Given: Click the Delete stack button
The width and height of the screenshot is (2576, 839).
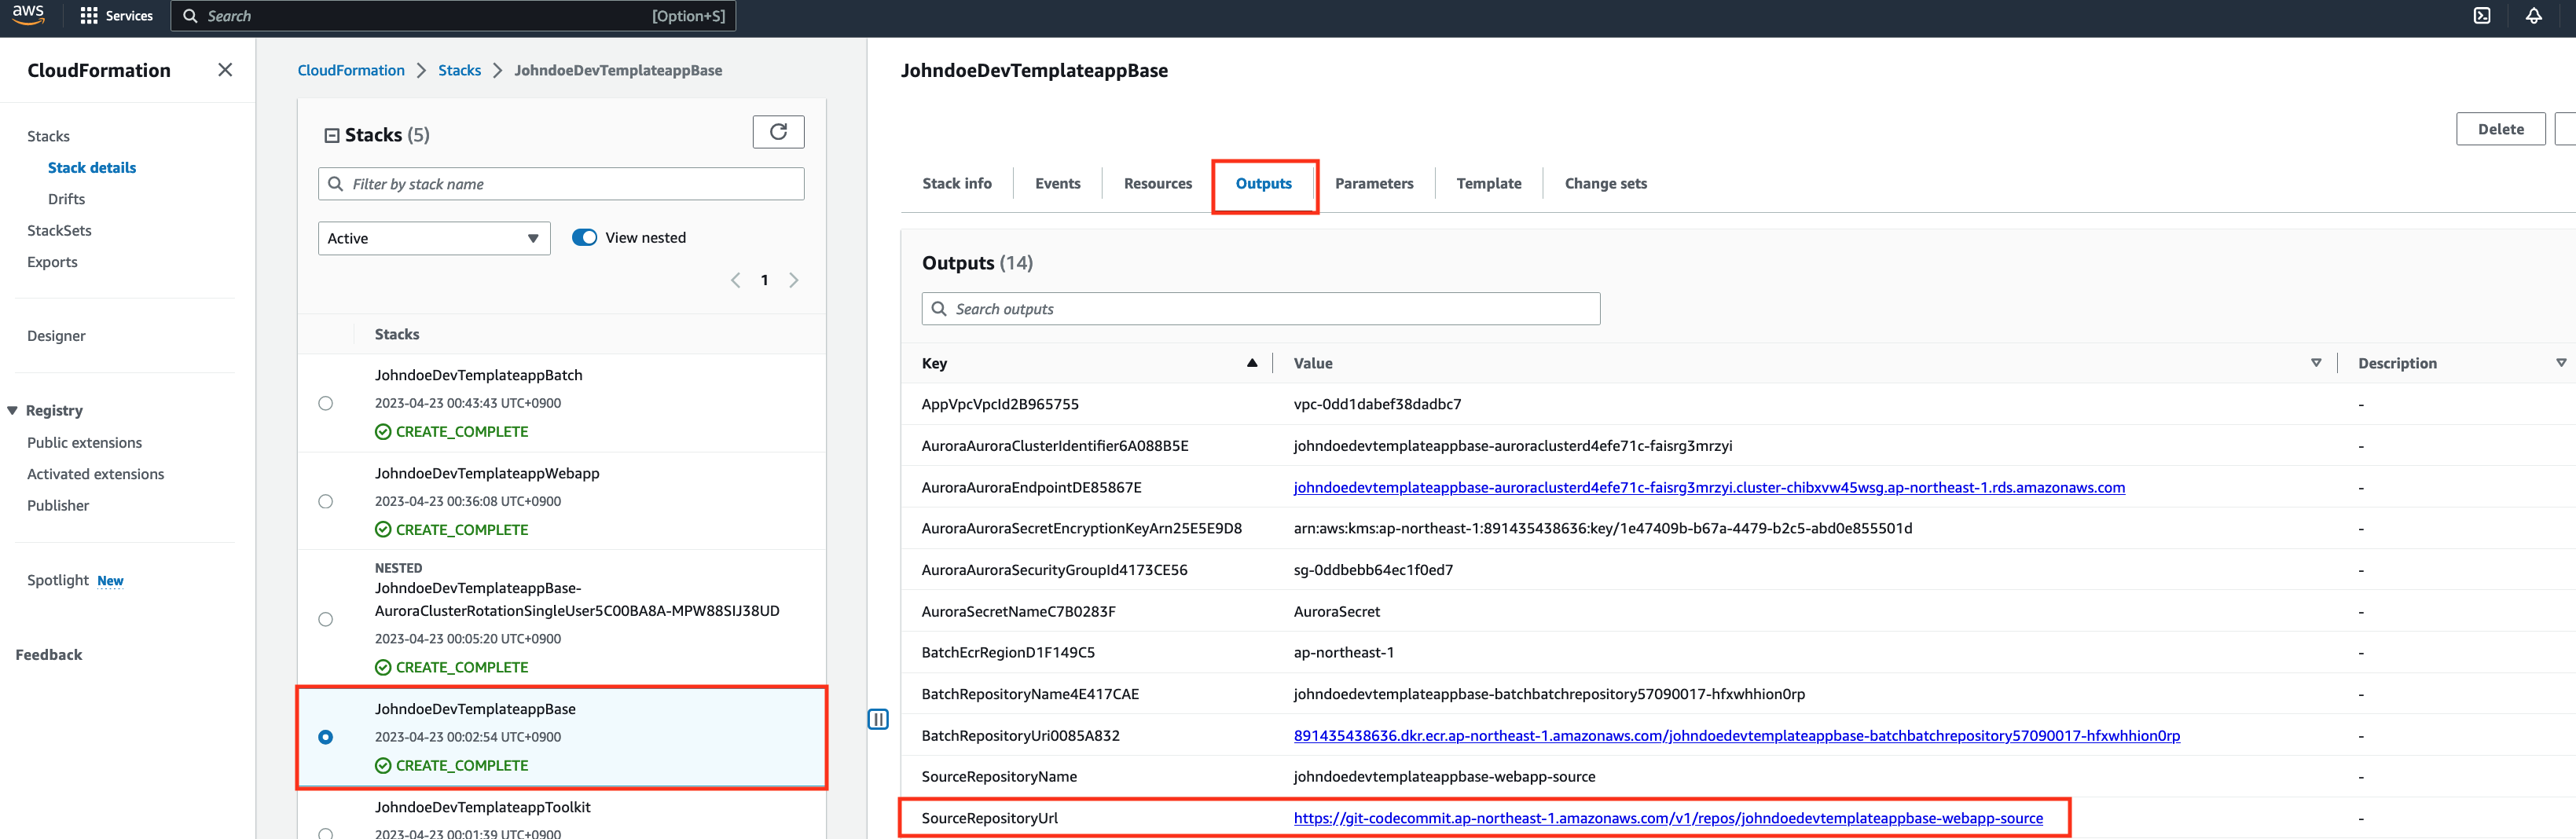Looking at the screenshot, I should [x=2501, y=129].
